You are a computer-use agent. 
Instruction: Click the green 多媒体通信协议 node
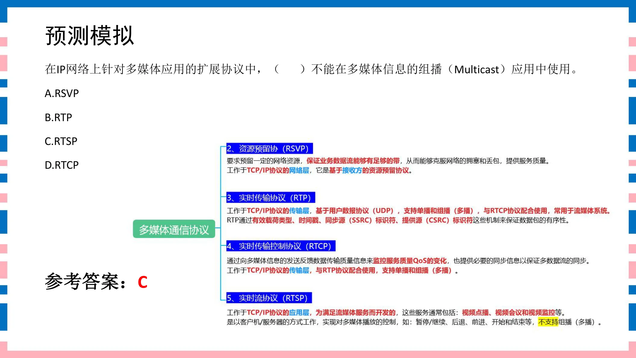174,229
